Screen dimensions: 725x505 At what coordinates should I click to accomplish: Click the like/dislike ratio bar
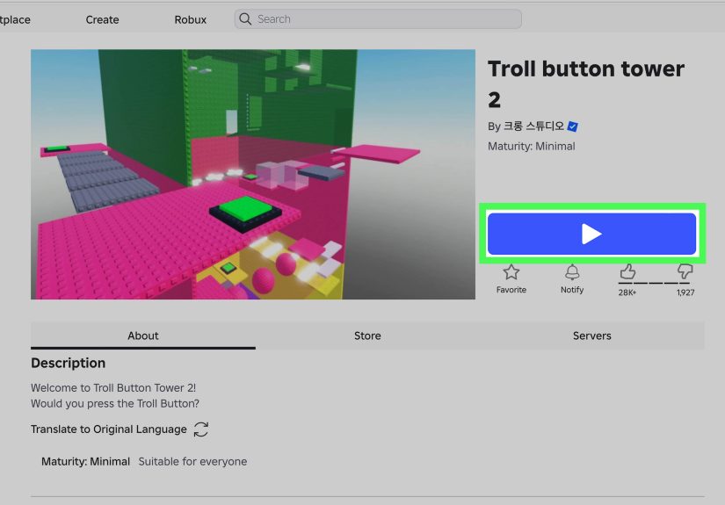click(654, 283)
